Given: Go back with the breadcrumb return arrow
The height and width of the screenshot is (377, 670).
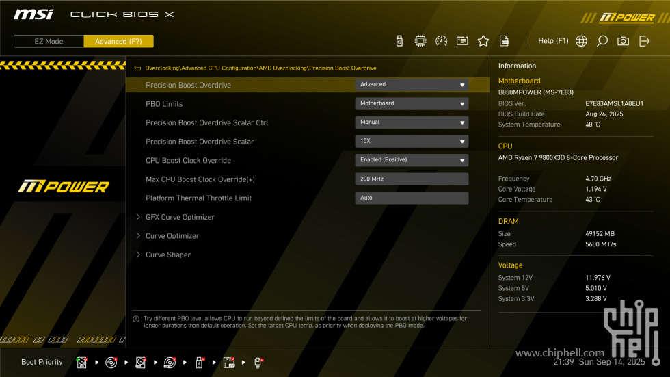Looking at the screenshot, I should tap(137, 68).
